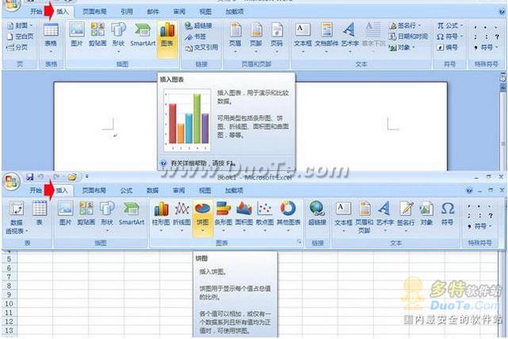Insert Object in Excel ribbon
Image resolution: width=508 pixels, height=339 pixels.
[x=426, y=214]
